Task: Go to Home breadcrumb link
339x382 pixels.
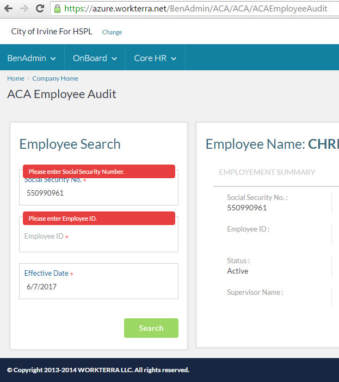Action: point(16,78)
